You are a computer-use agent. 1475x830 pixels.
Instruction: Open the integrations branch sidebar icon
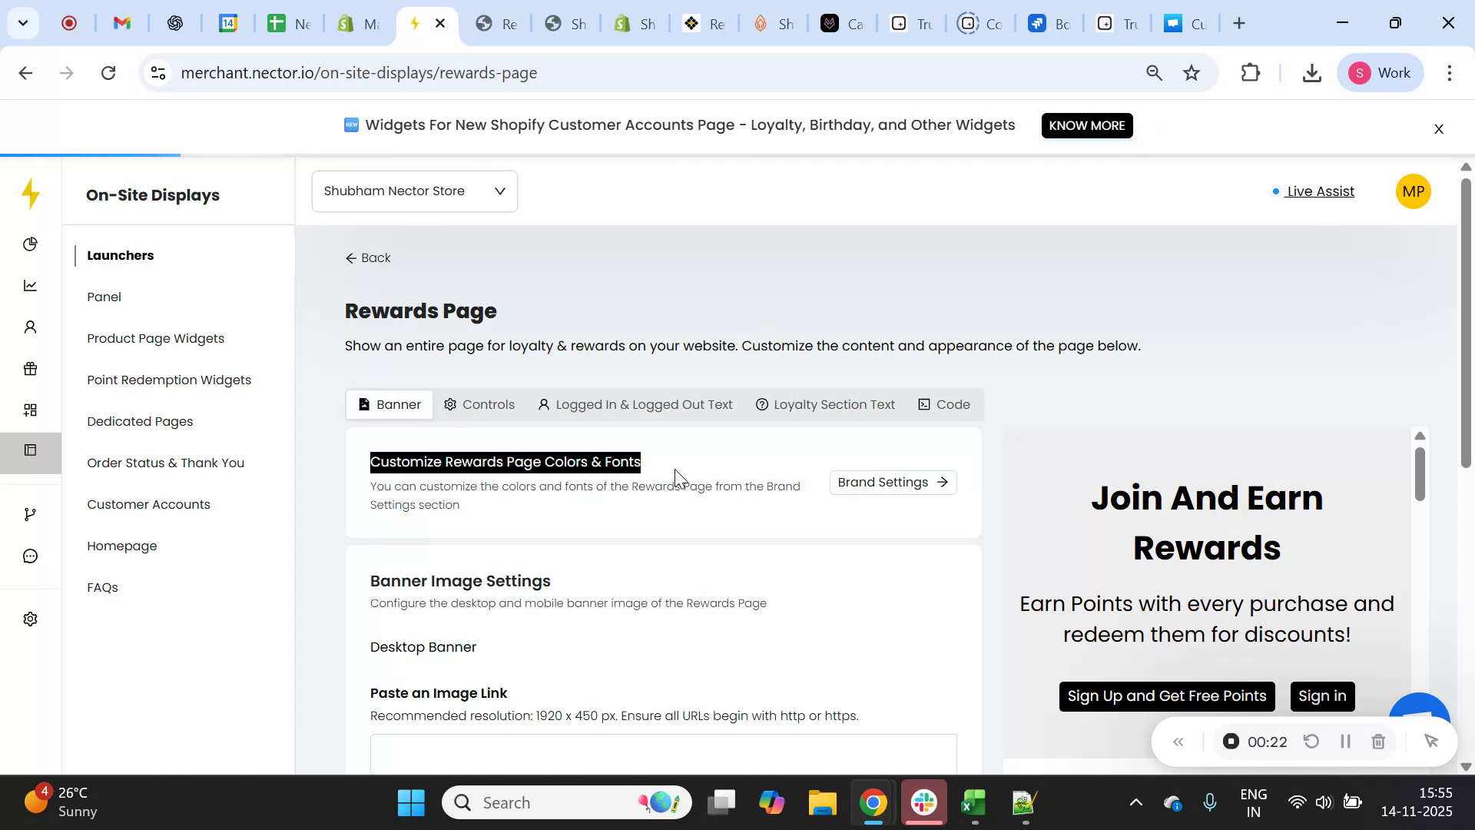[x=31, y=513]
